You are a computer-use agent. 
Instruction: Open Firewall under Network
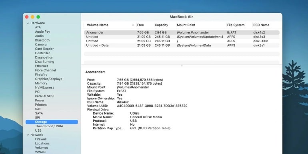41,139
